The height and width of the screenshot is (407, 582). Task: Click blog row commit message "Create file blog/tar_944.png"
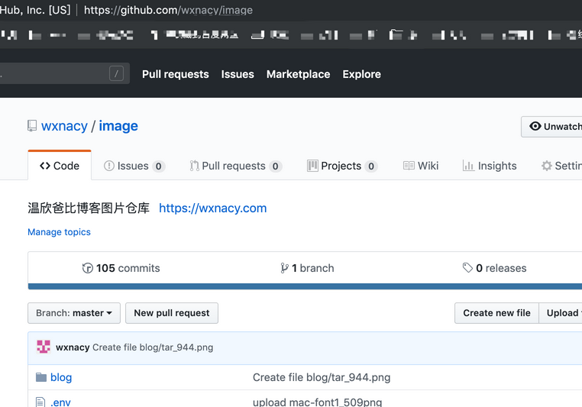(322, 377)
